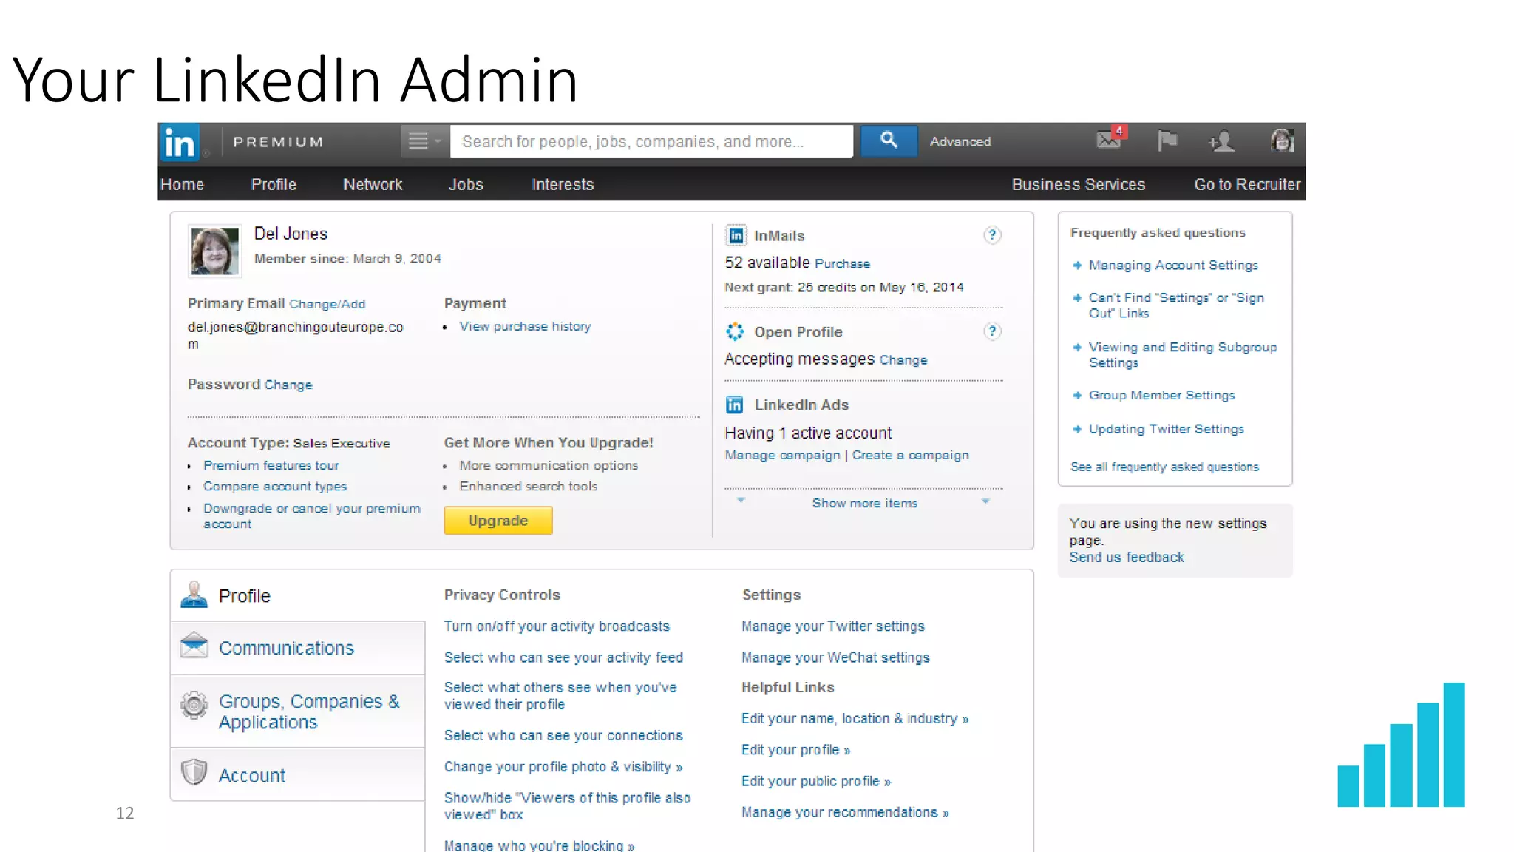Open Select who can see your activity feed
The image size is (1514, 852).
click(x=563, y=657)
